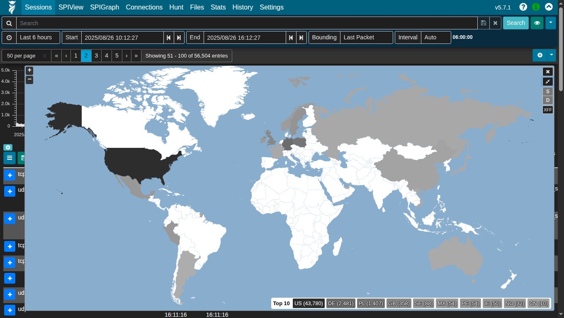The image size is (564, 318).
Task: Save the search expression with disk icon
Action: [x=484, y=23]
